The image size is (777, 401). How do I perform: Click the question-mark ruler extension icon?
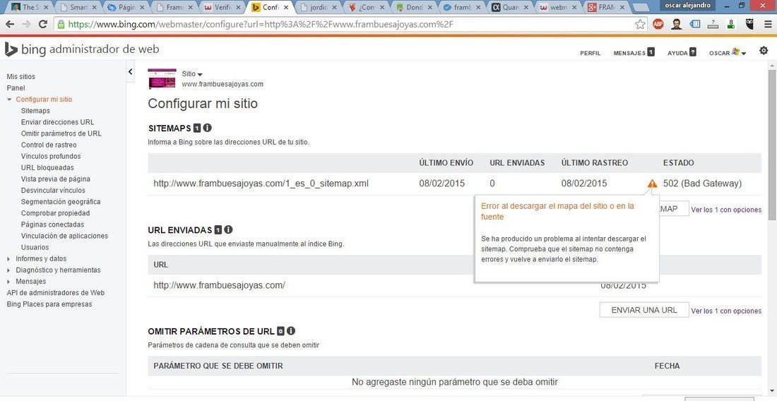[713, 24]
